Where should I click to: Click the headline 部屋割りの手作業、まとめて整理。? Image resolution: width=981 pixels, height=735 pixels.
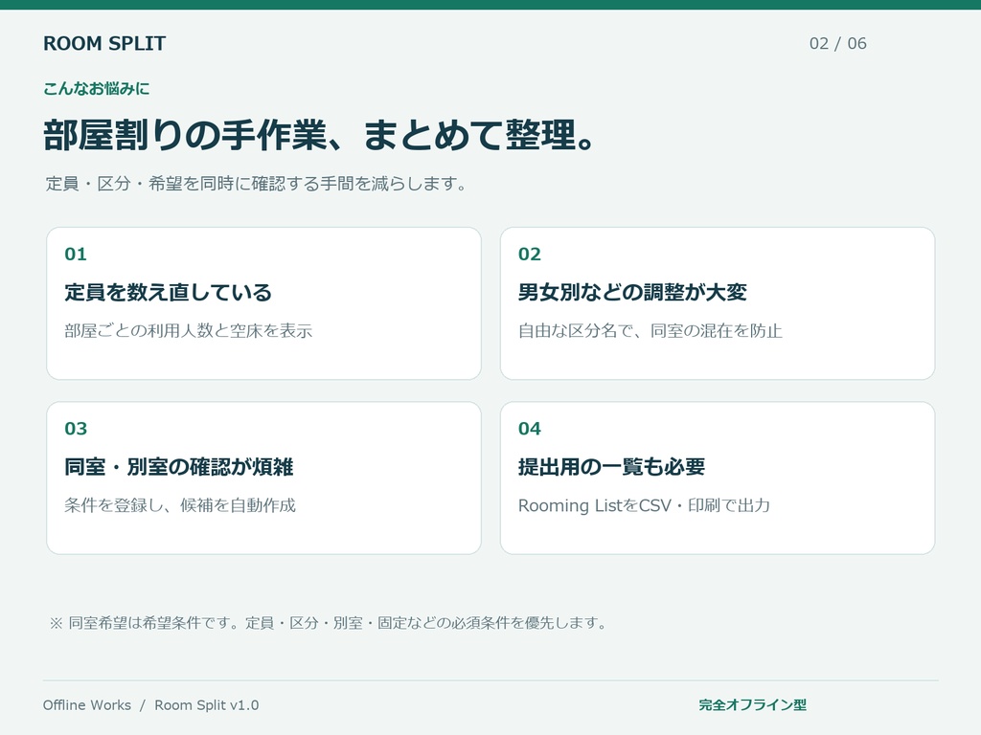319,135
